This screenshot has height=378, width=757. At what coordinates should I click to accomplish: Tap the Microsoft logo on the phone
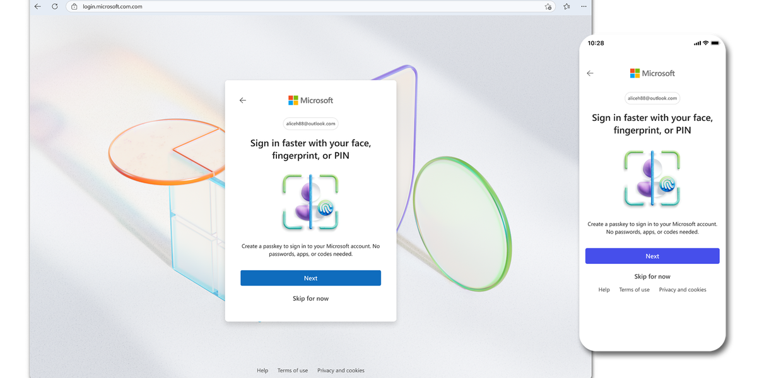(x=652, y=73)
